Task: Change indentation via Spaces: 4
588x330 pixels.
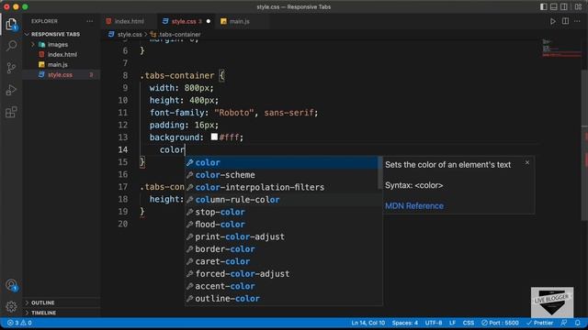Action: click(x=404, y=323)
